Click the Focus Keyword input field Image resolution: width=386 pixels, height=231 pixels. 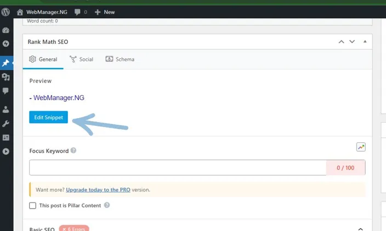coord(178,168)
